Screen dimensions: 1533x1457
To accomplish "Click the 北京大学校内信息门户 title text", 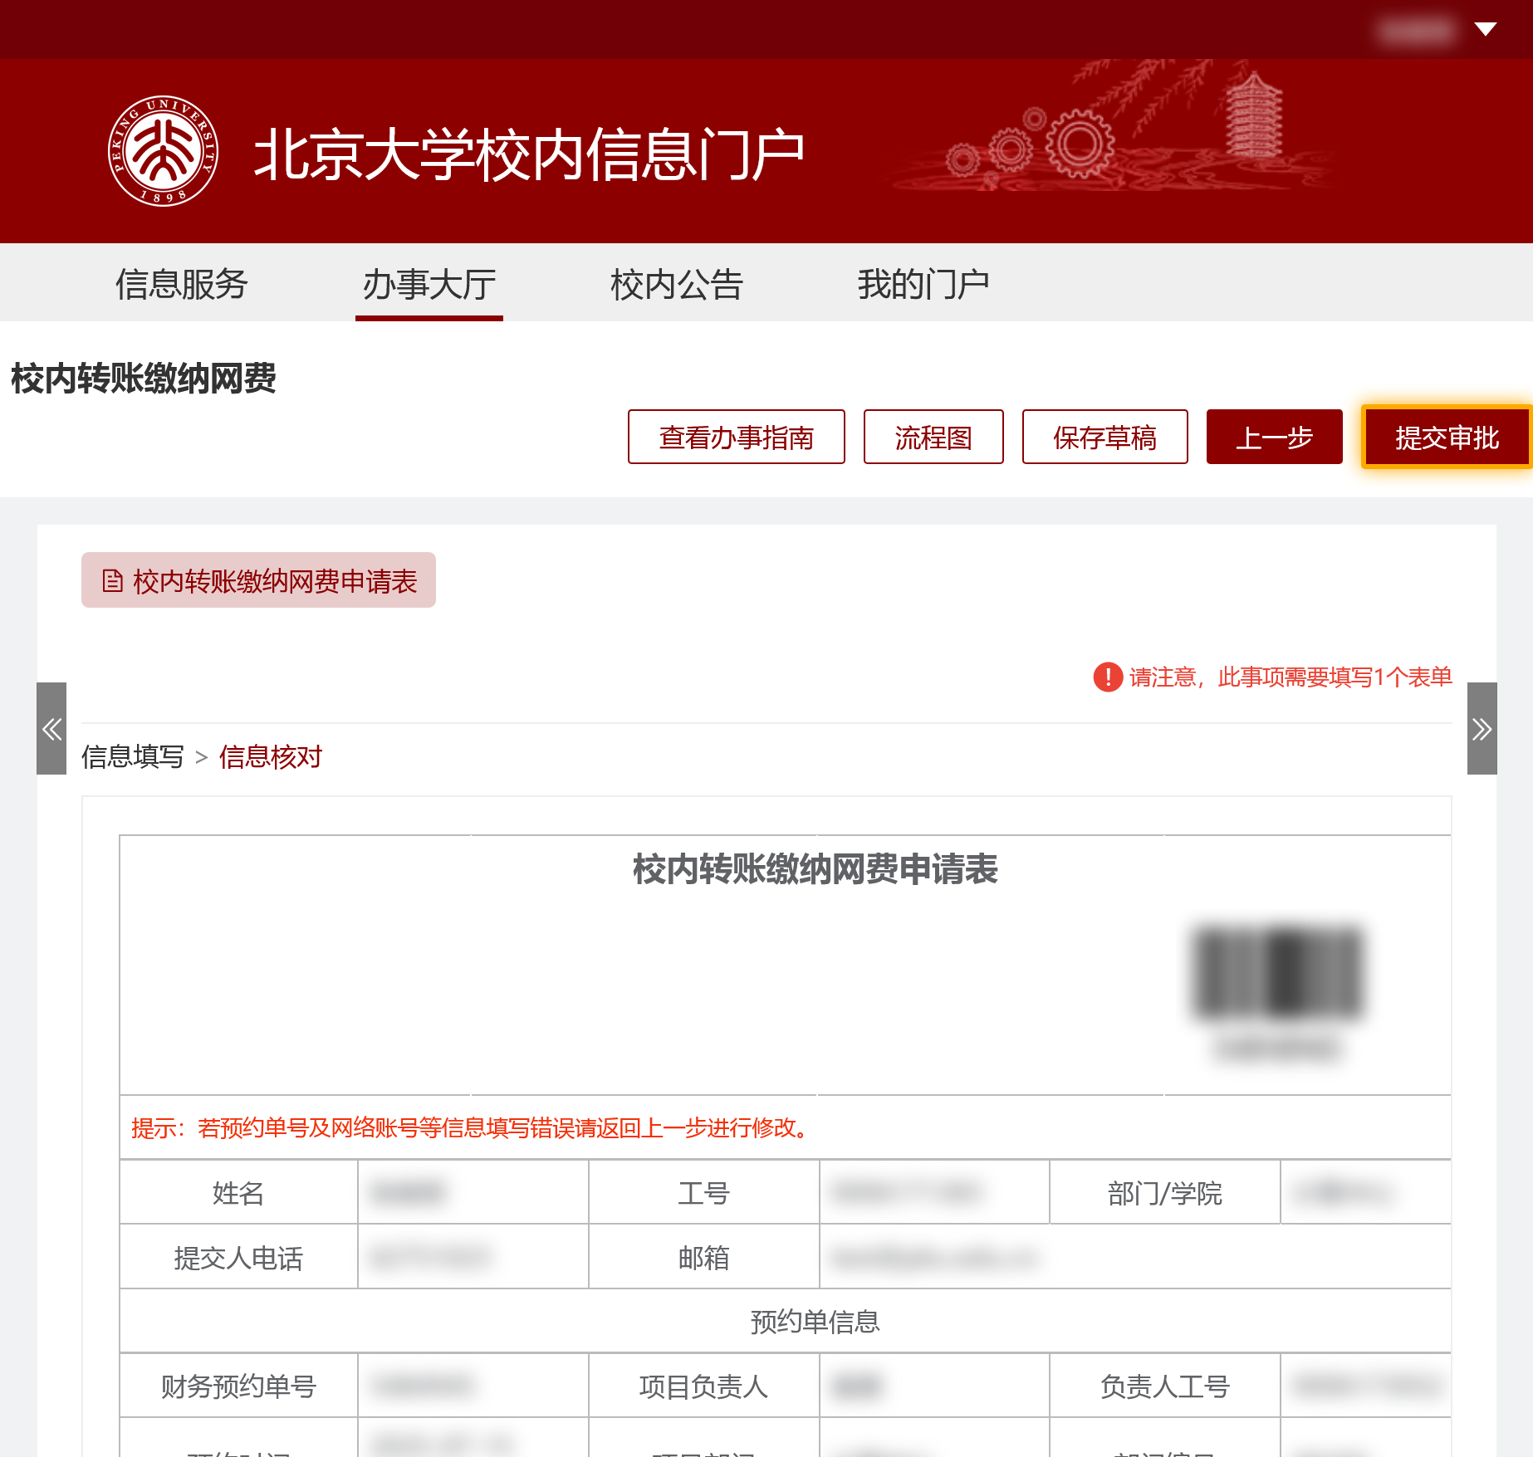I will tap(528, 154).
